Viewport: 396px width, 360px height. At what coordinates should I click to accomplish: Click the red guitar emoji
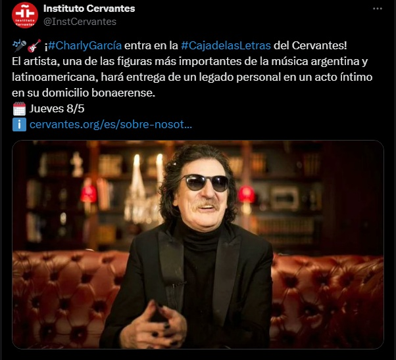coord(34,46)
